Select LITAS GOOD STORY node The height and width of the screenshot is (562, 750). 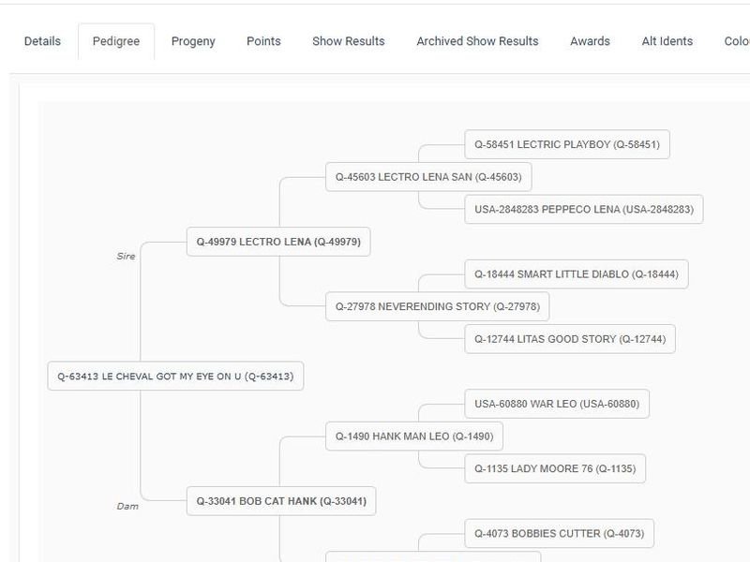(569, 339)
